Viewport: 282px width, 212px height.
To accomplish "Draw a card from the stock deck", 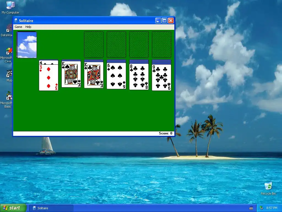I will 27,45.
